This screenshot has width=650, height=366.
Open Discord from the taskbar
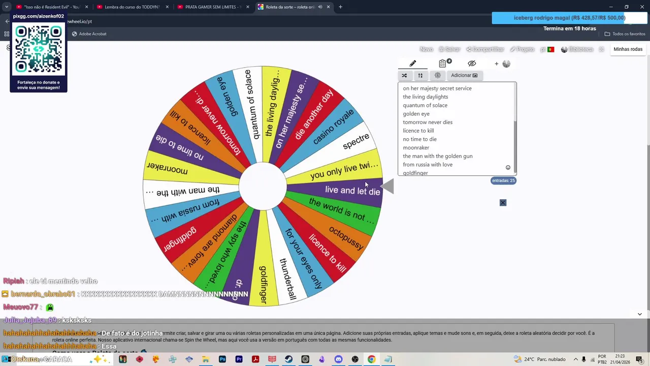click(x=338, y=359)
